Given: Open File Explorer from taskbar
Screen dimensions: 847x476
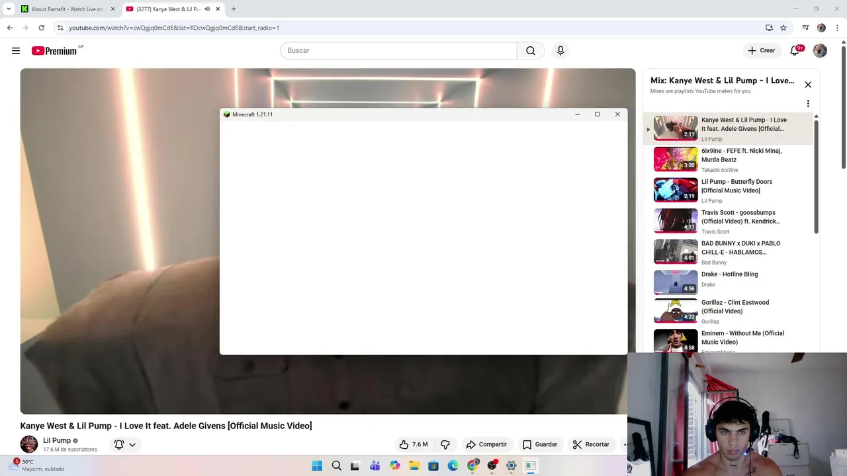Looking at the screenshot, I should [414, 465].
